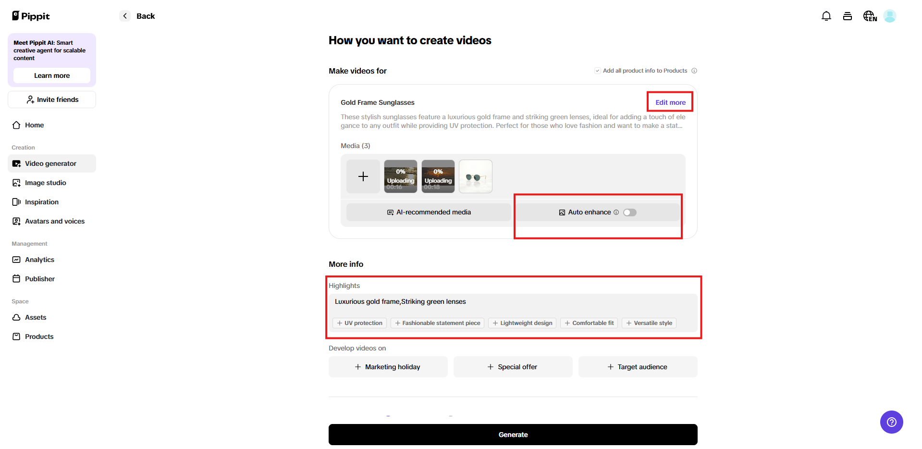
Task: Open the Analytics icon under Management
Action: click(17, 260)
